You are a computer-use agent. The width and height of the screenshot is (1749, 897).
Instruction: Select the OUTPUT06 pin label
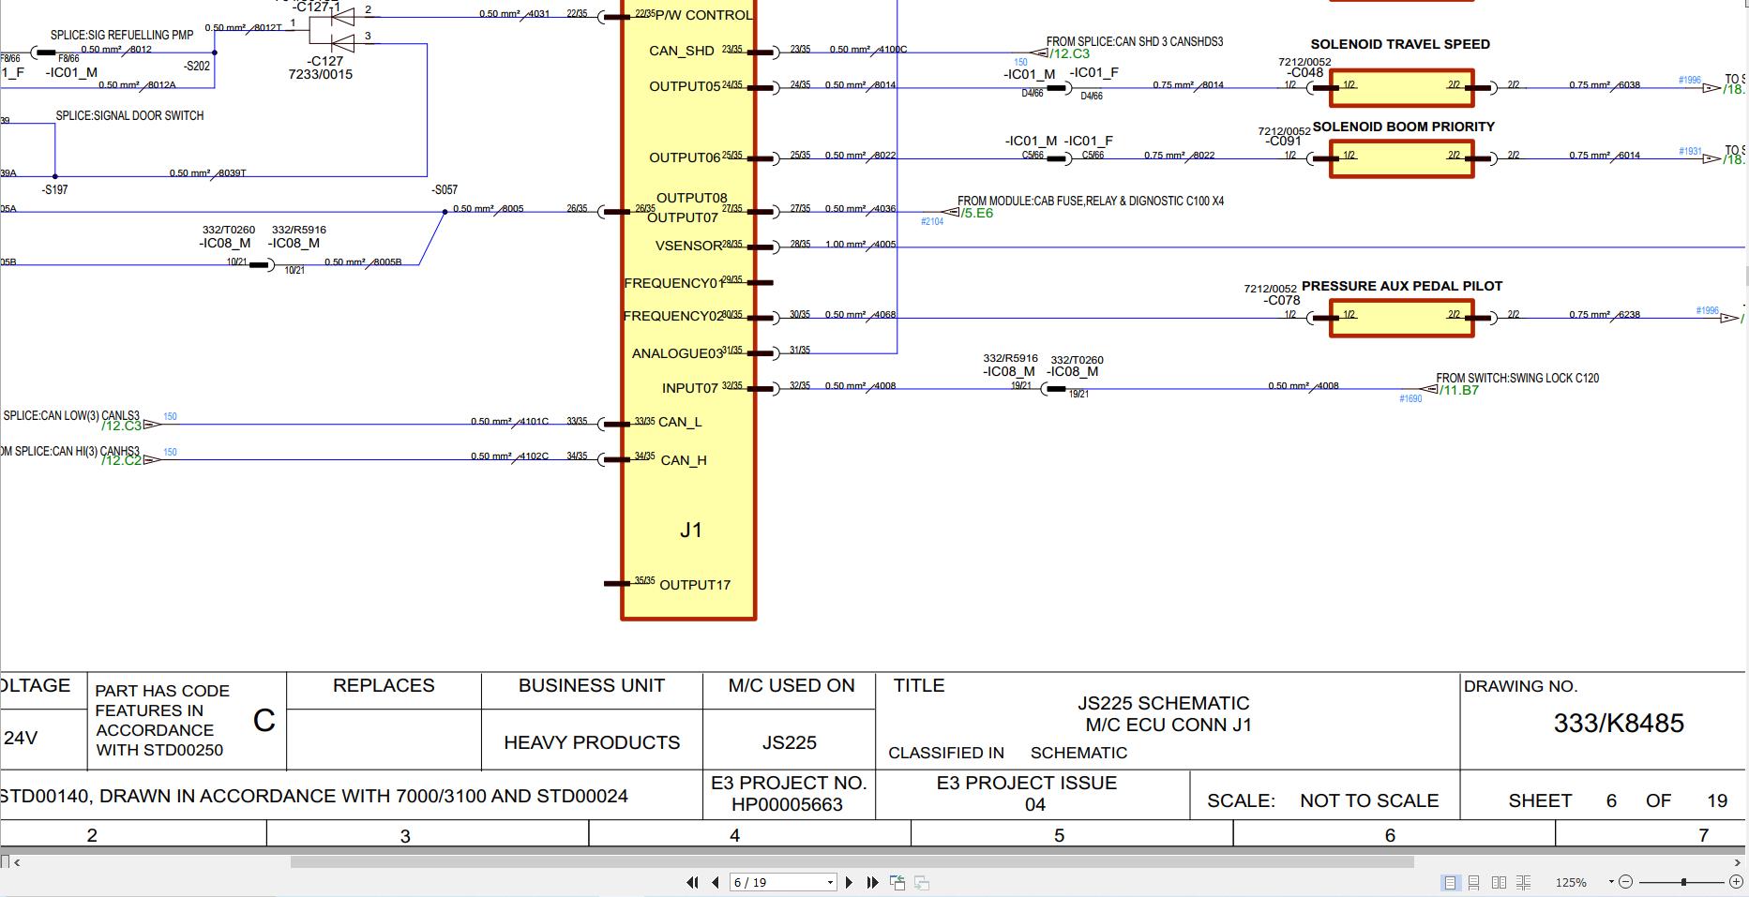pos(685,157)
